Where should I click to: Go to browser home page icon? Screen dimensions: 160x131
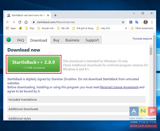click(x=26, y=22)
